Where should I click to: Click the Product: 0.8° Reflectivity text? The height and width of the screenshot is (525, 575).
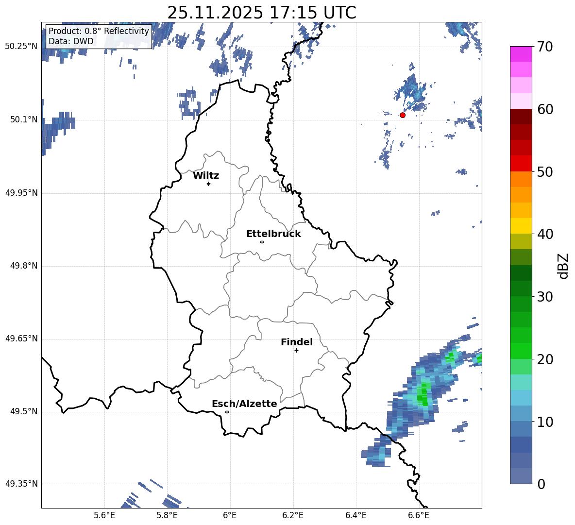(x=99, y=31)
